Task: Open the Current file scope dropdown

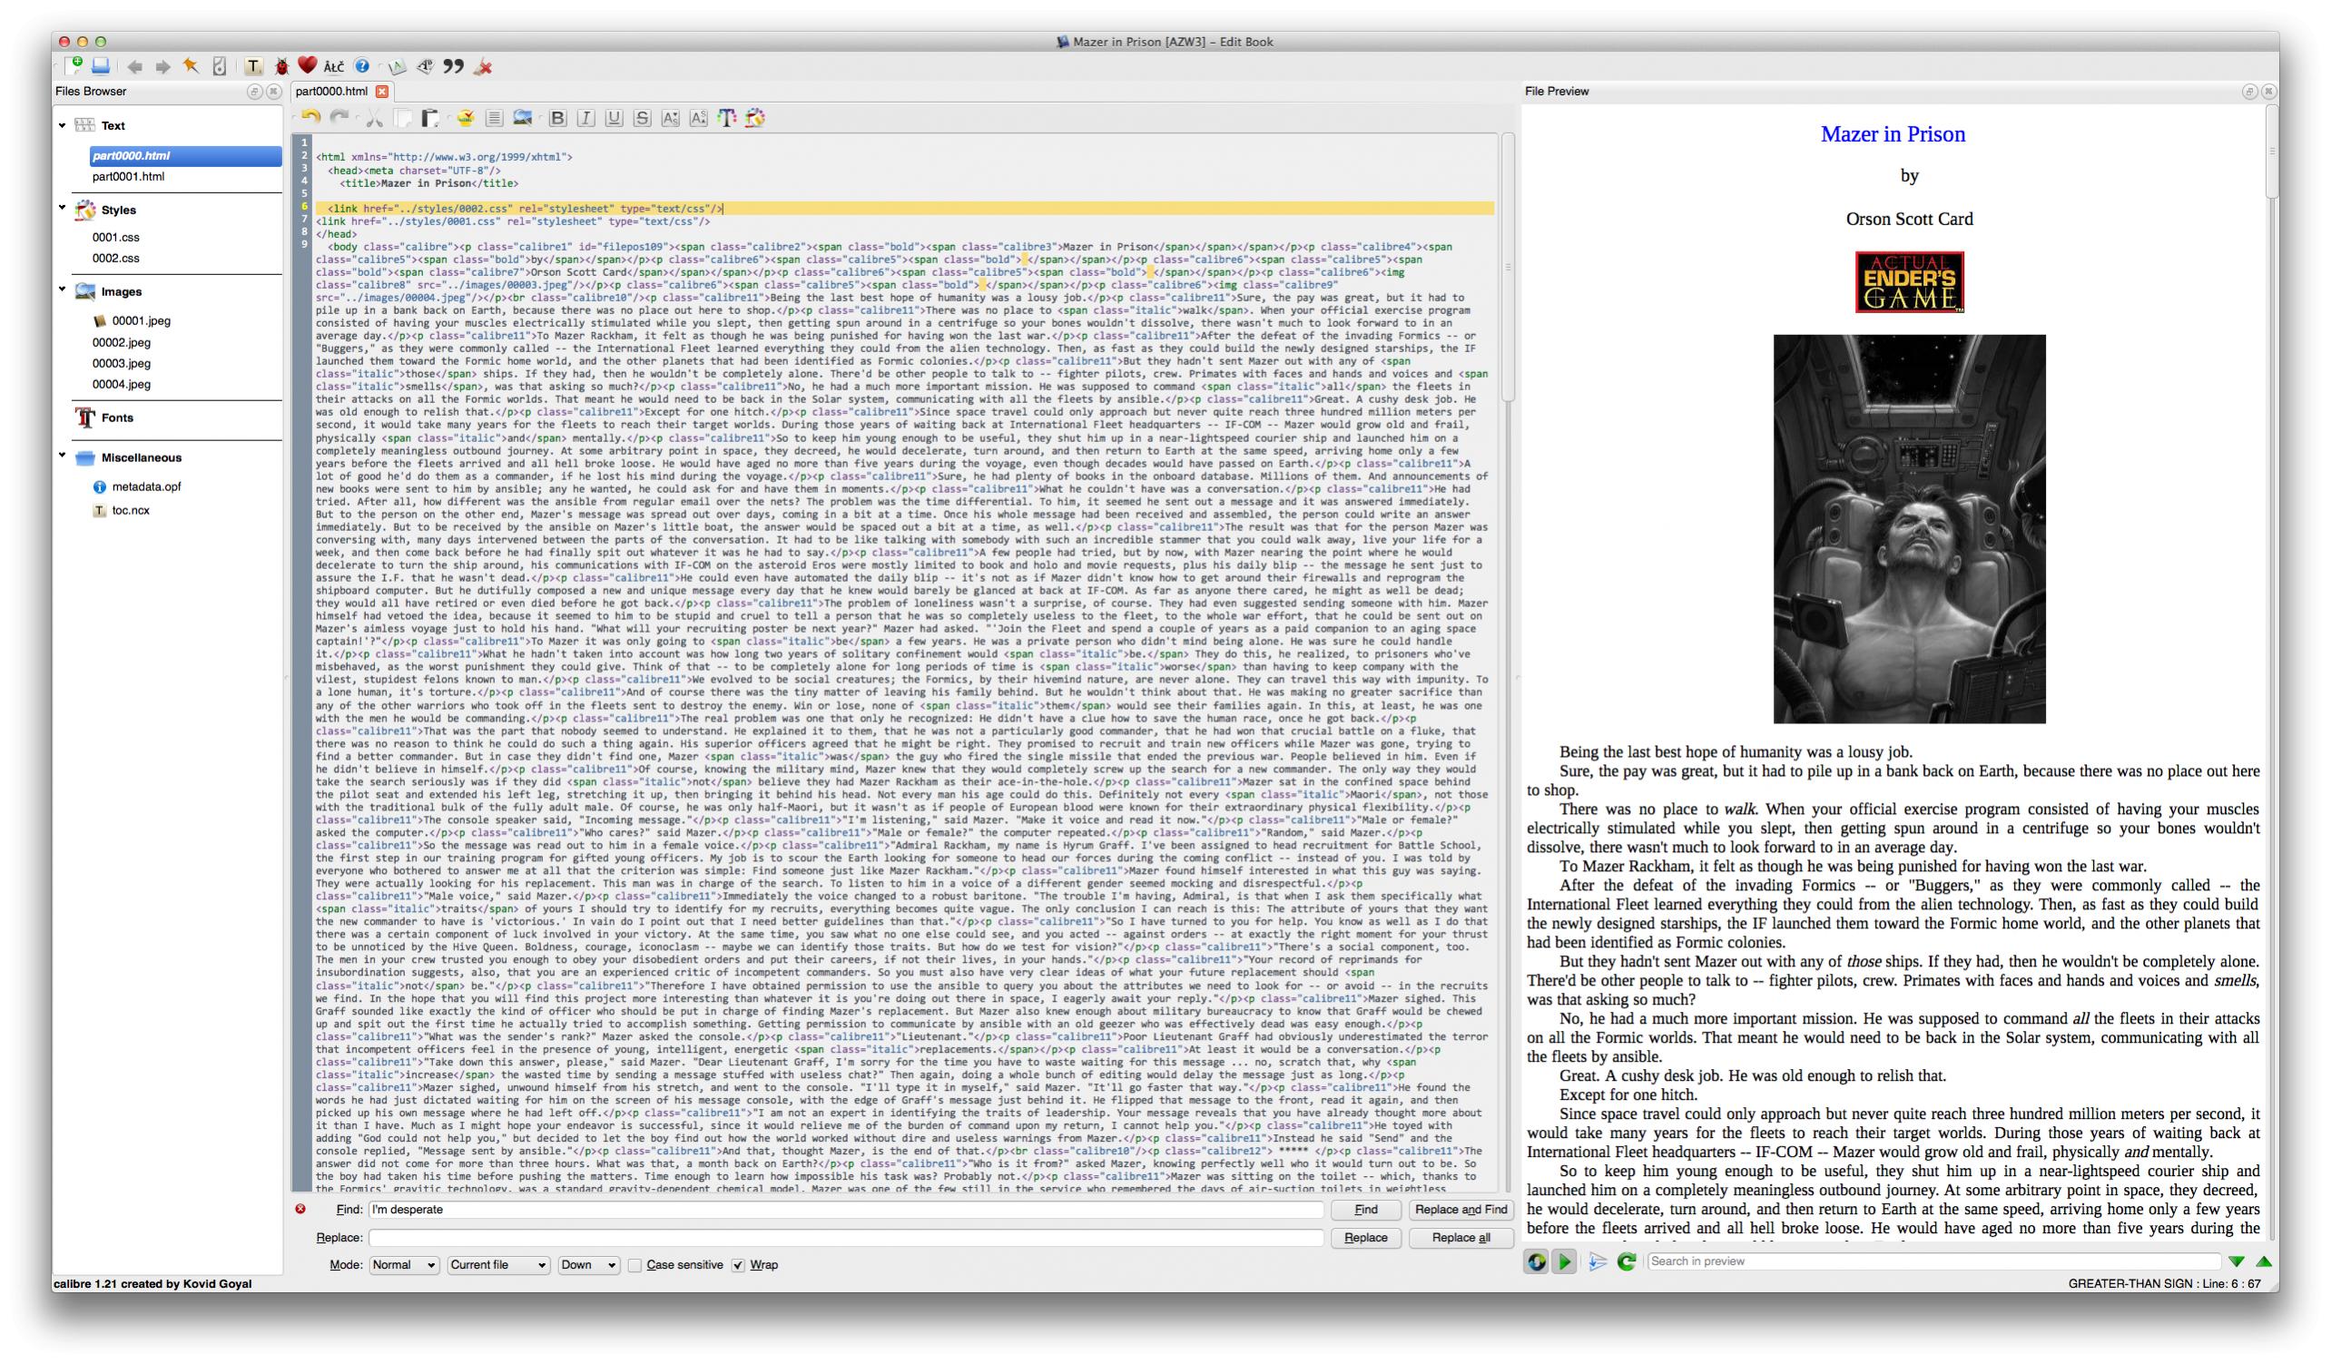Action: (497, 1266)
